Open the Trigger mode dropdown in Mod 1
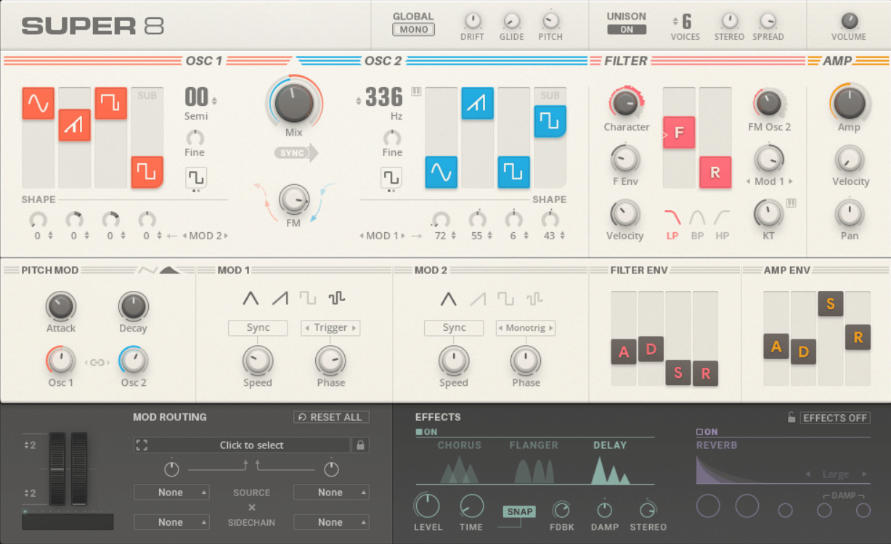This screenshot has width=891, height=544. click(x=330, y=328)
